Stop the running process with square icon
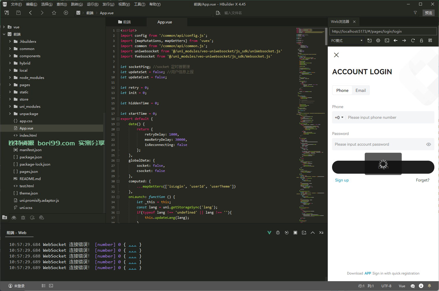Viewport: 439px width, 291px height. 295,233
